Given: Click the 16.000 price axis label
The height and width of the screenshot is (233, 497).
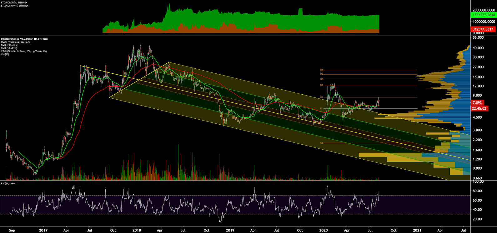Looking at the screenshot, I should (x=478, y=77).
